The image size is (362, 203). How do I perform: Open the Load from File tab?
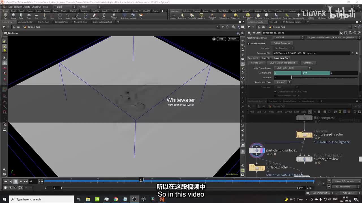coord(281,58)
